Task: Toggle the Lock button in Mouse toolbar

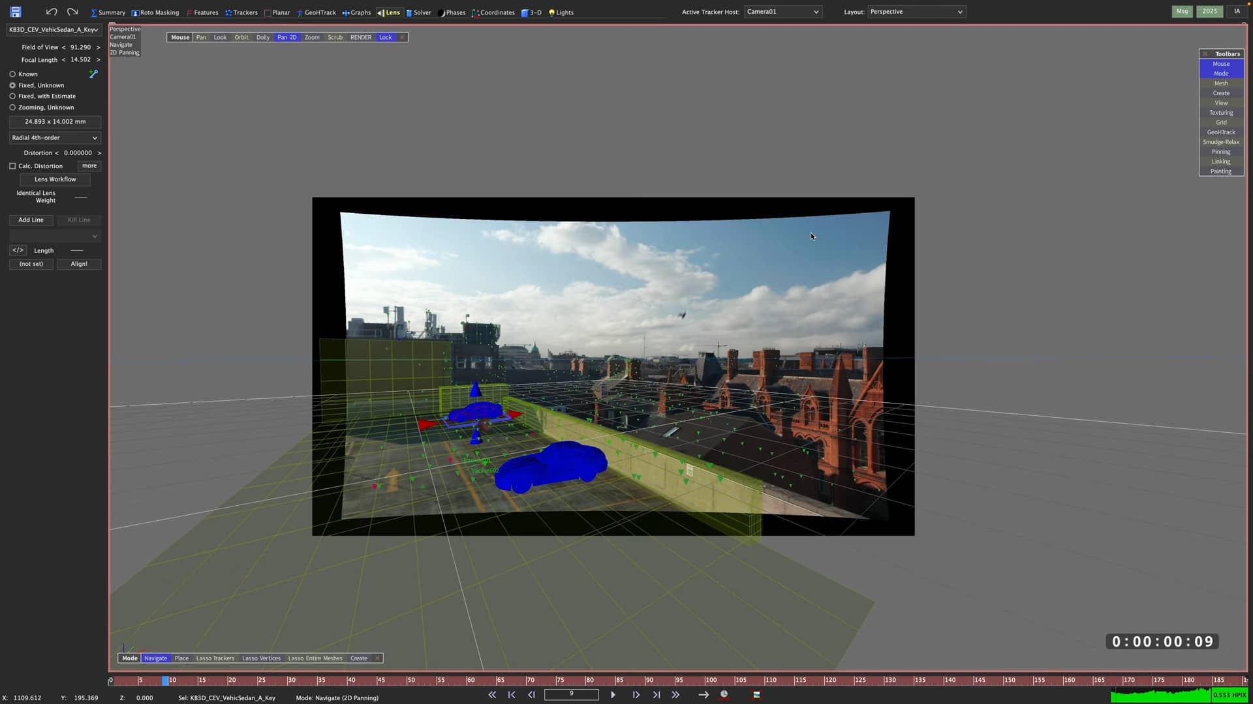Action: pos(385,37)
